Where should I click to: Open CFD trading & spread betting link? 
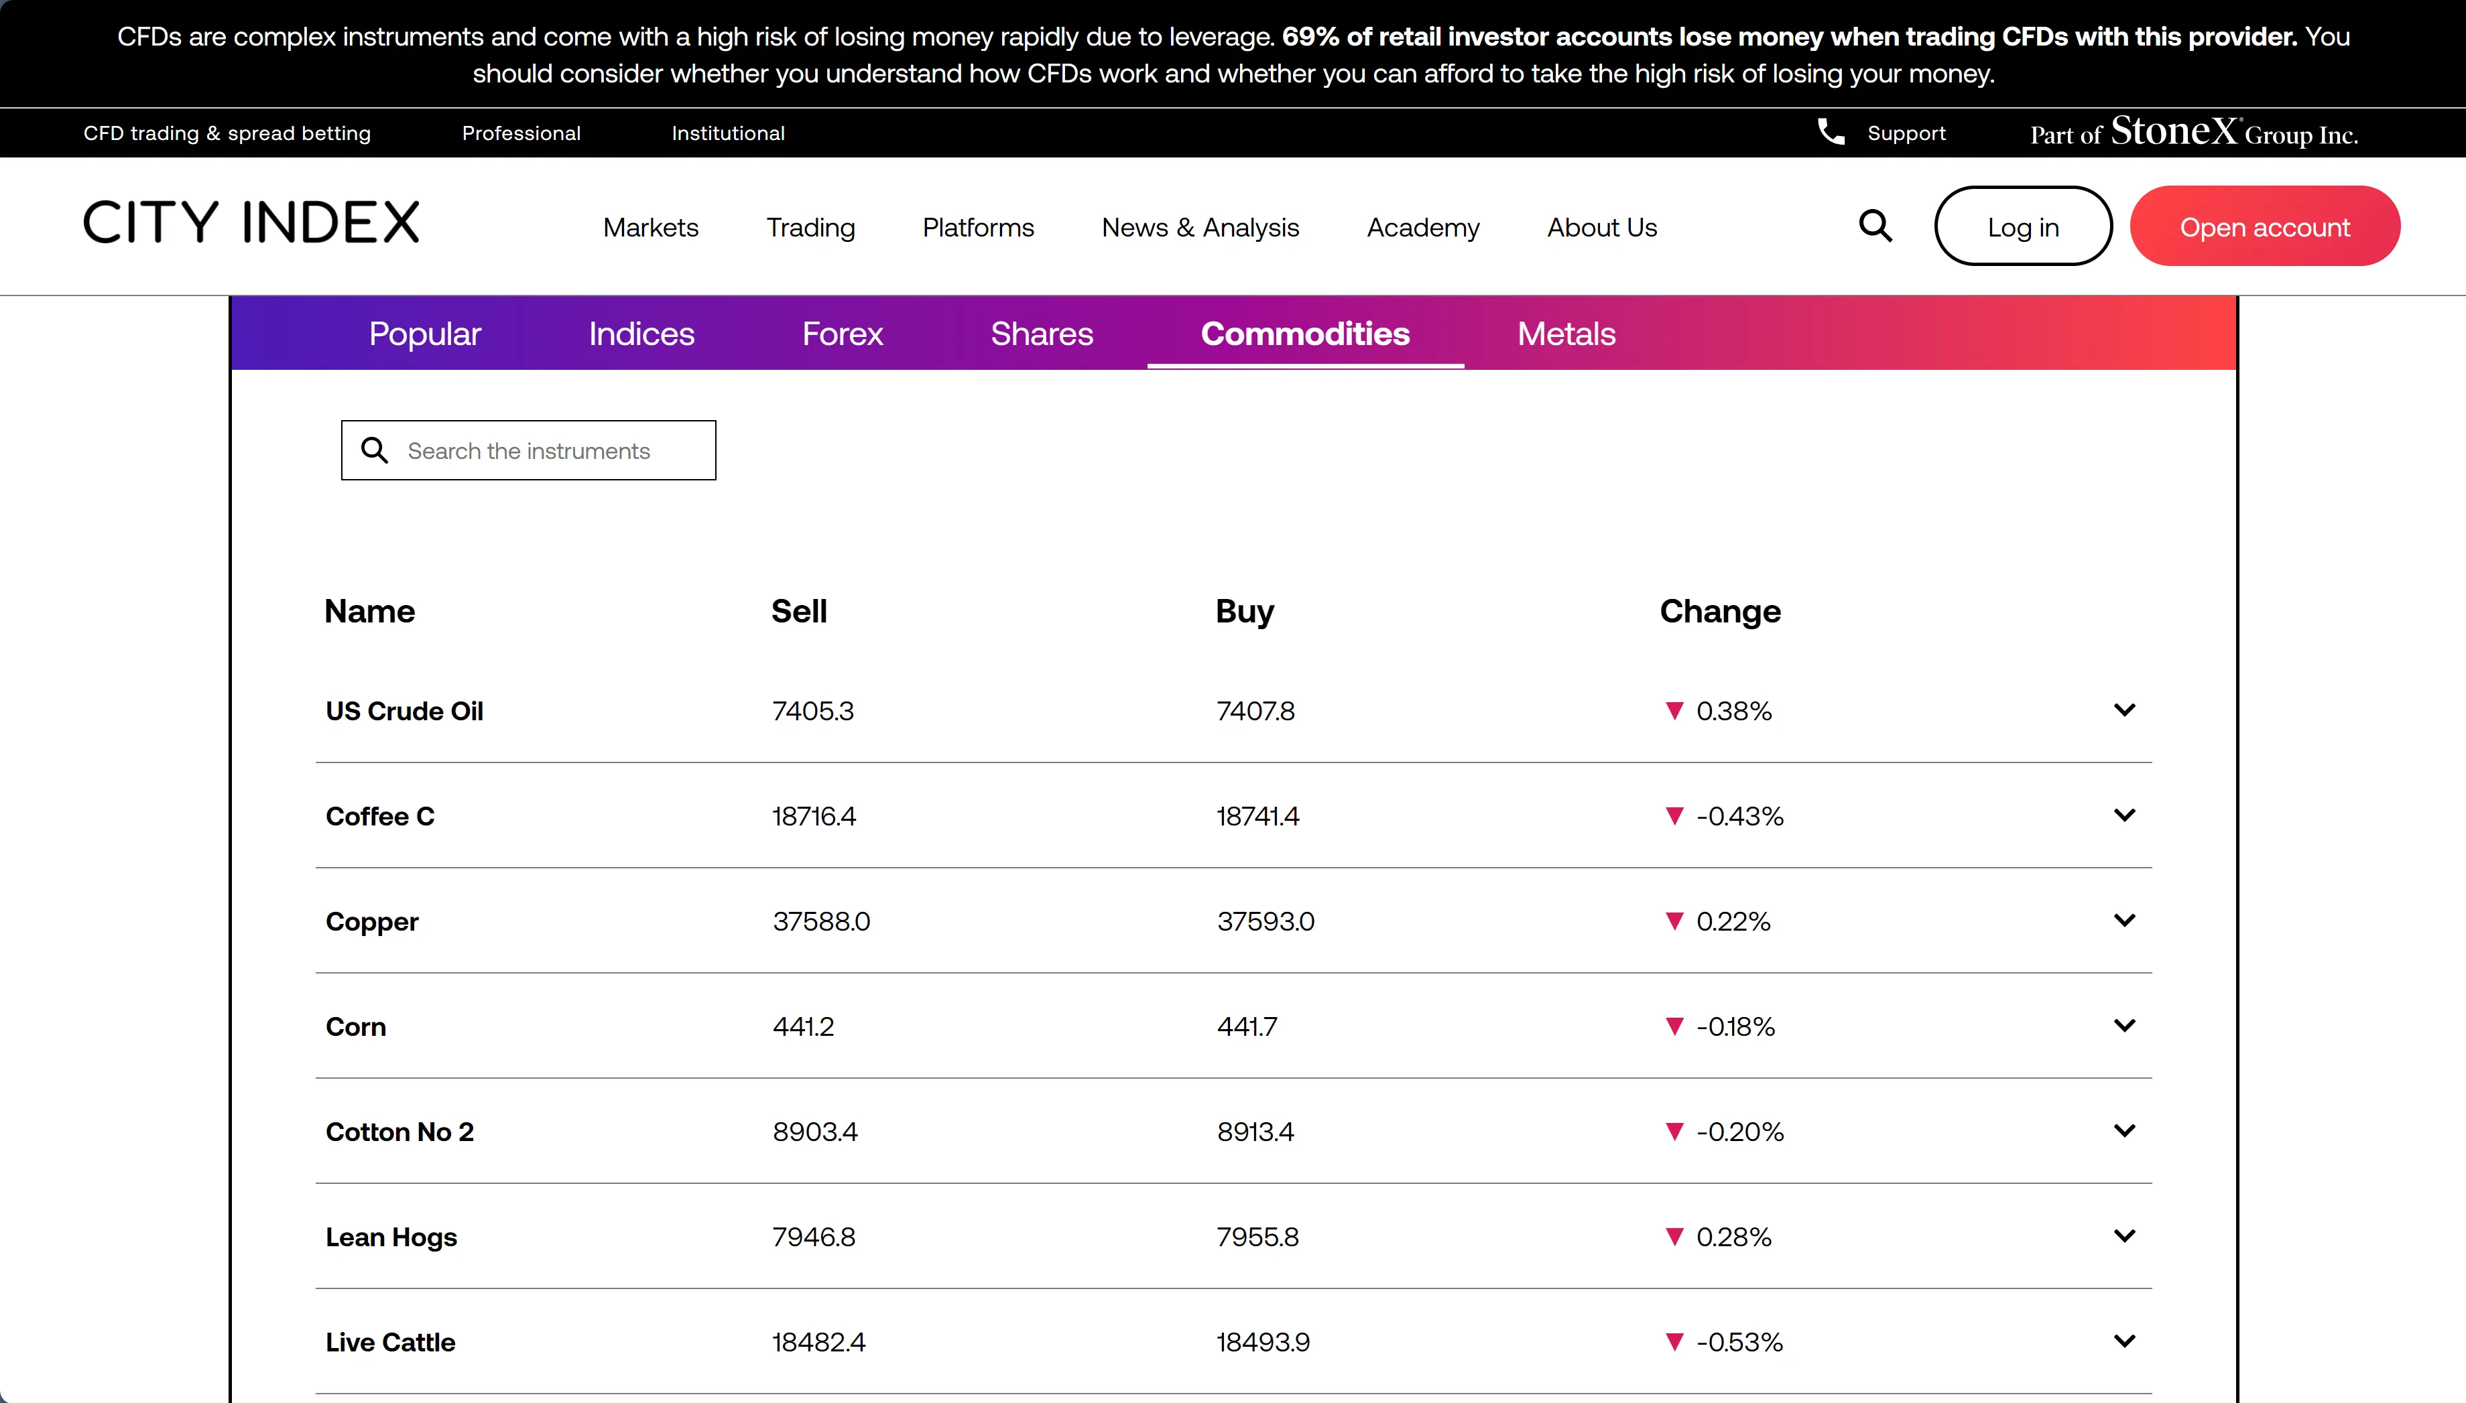click(x=227, y=133)
